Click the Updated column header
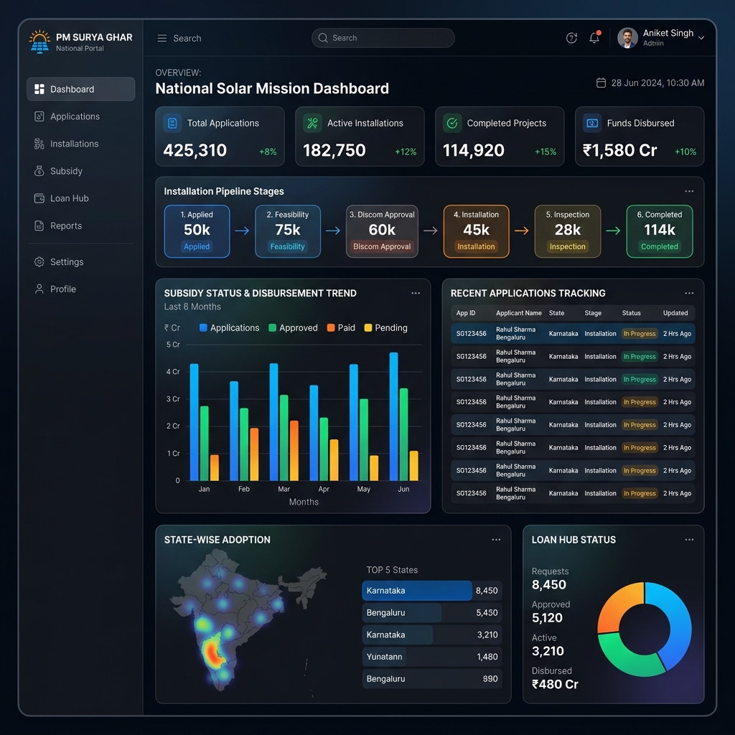 pyautogui.click(x=675, y=313)
